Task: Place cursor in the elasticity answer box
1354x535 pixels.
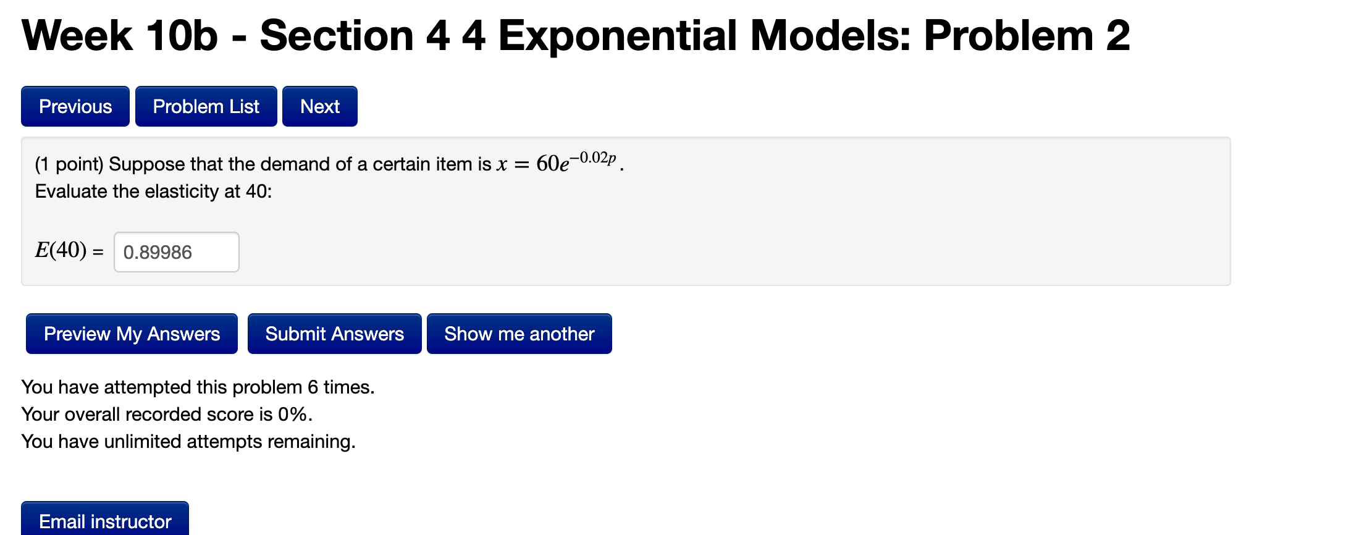Action: click(176, 251)
